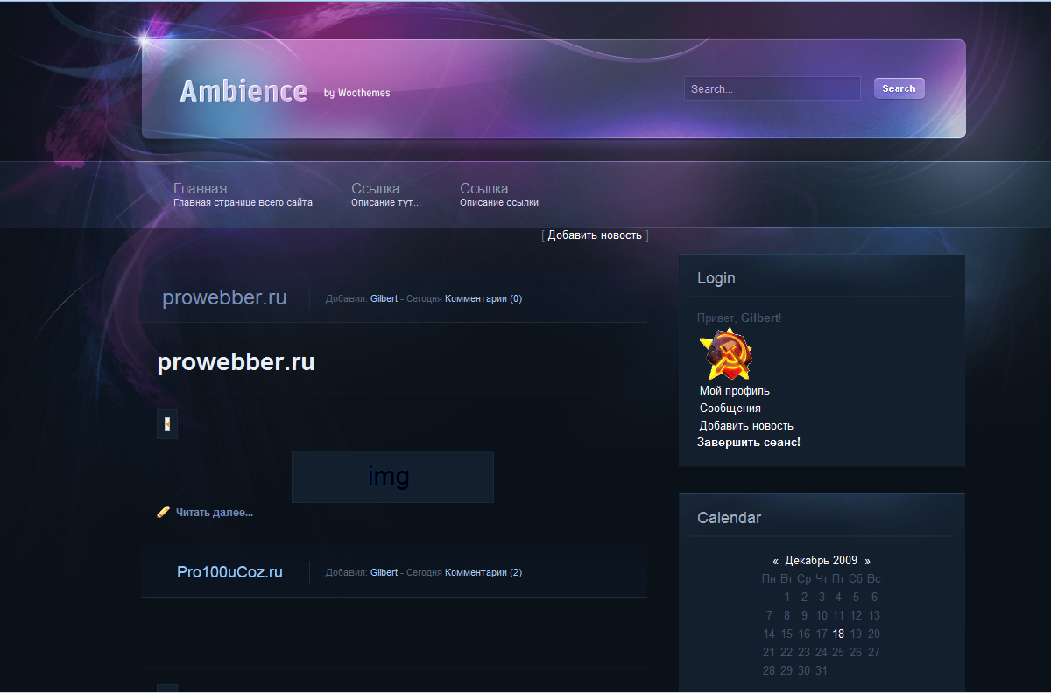Image resolution: width=1051 pixels, height=693 pixels.
Task: Click day 23 in the calendar
Action: [804, 653]
